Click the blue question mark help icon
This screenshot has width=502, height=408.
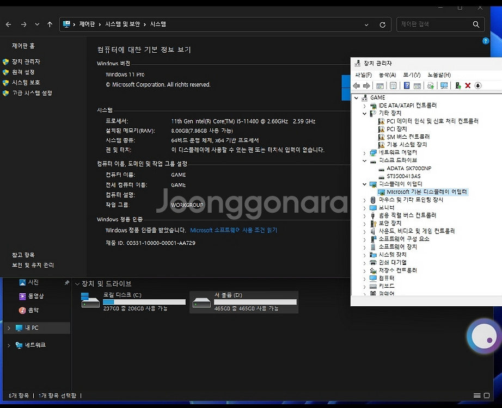(x=407, y=85)
